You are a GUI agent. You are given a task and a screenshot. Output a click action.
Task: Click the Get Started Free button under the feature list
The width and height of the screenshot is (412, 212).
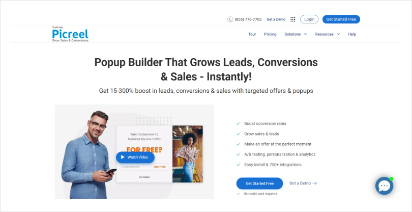[x=259, y=183]
